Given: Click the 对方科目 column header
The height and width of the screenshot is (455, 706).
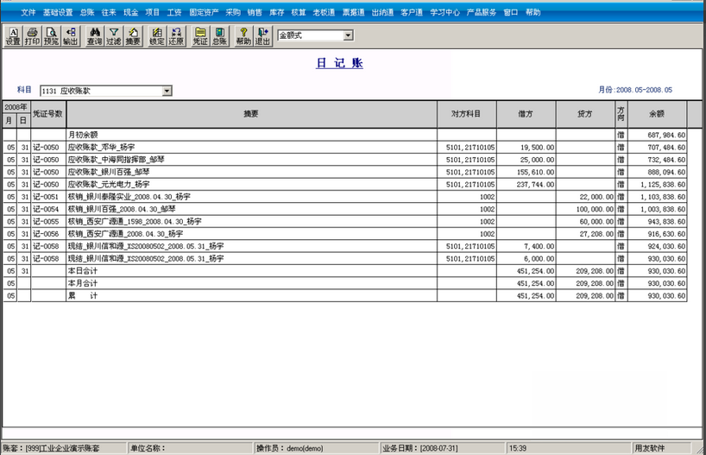Looking at the screenshot, I should pyautogui.click(x=466, y=114).
